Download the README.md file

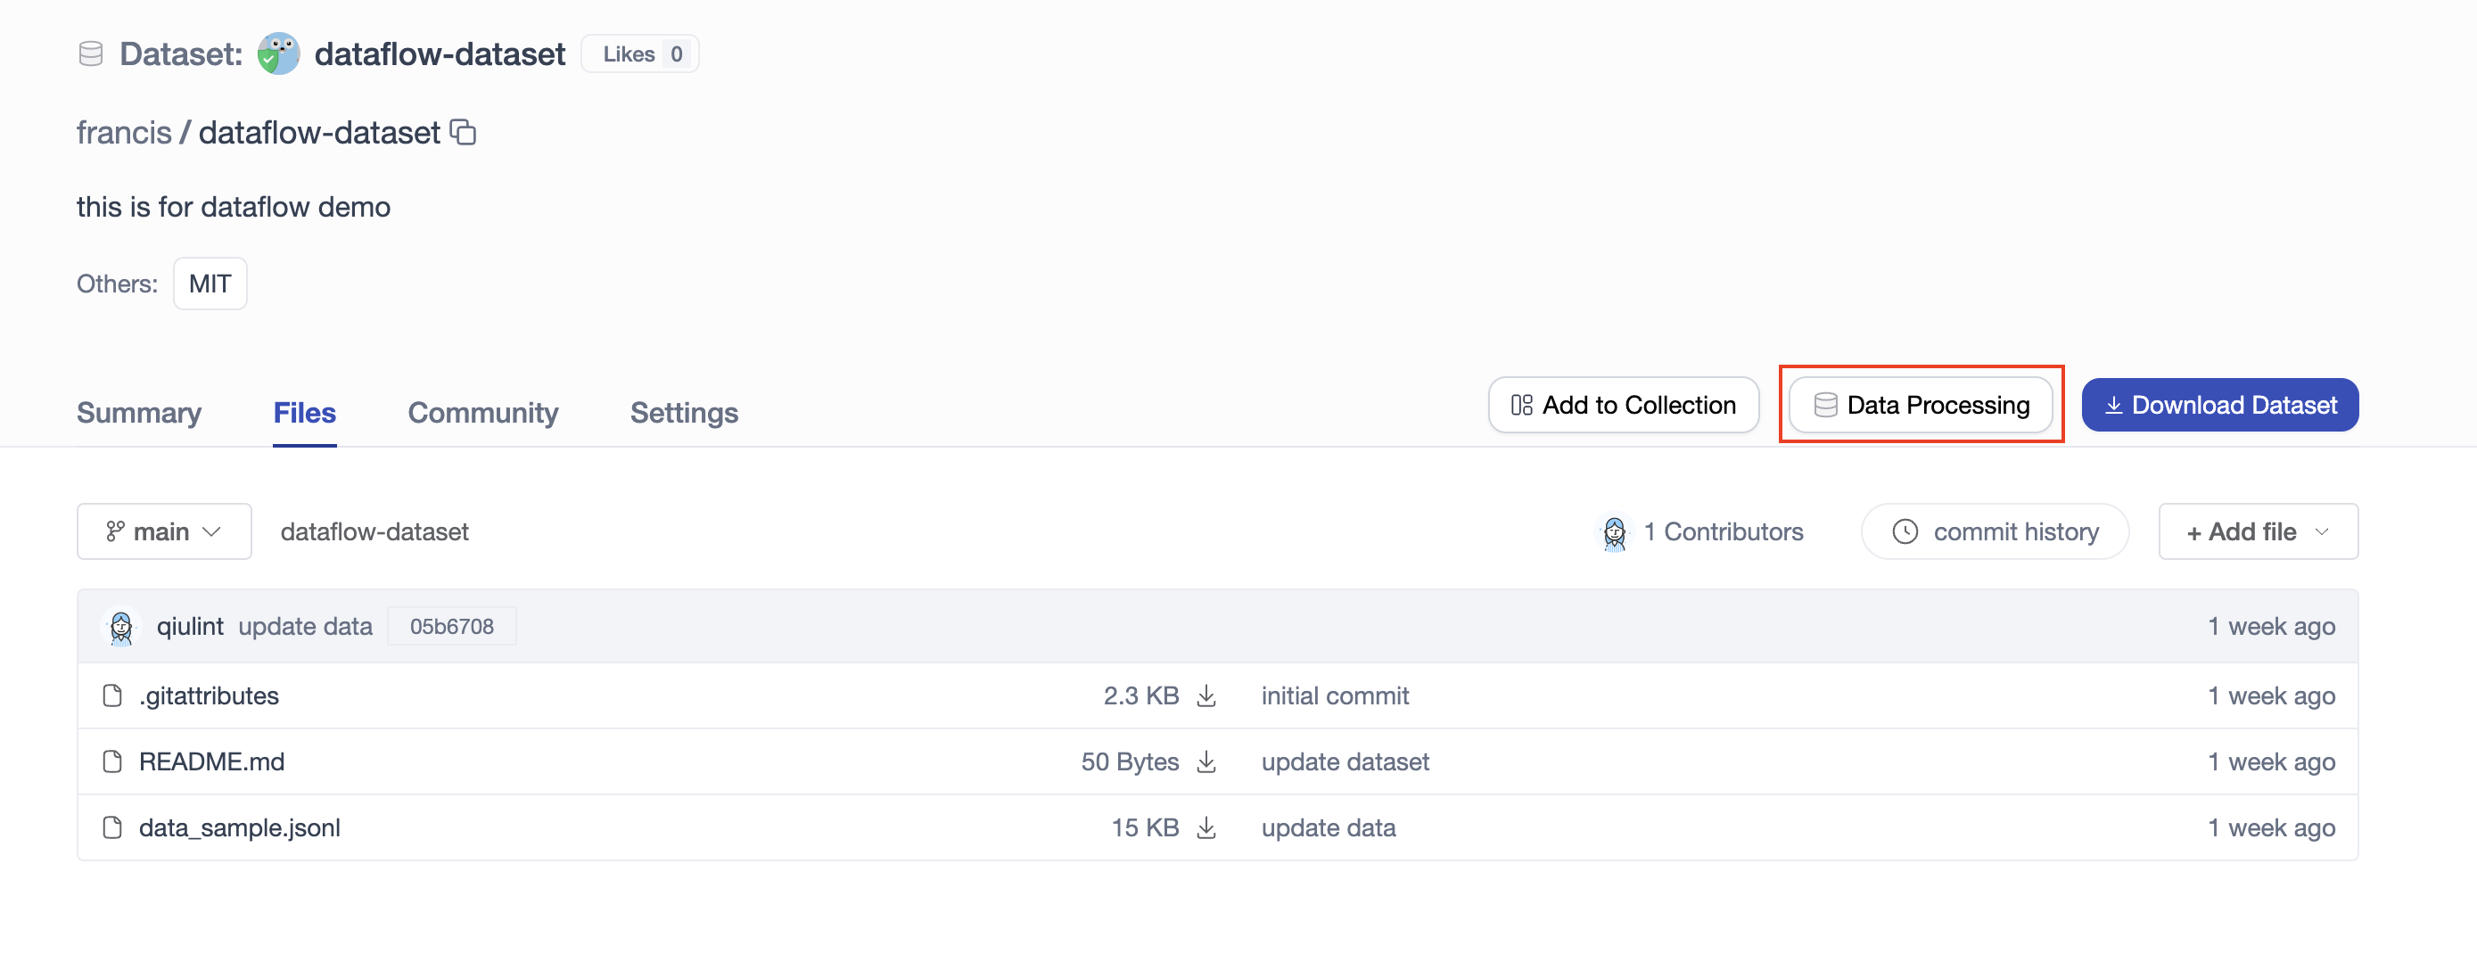point(1206,761)
